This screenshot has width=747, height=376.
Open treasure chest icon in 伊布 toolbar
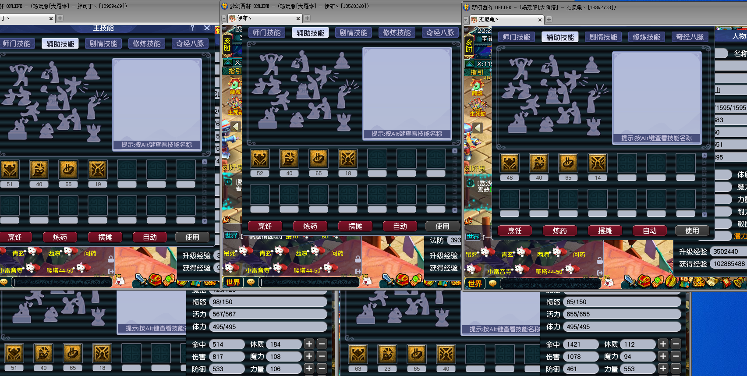tap(402, 279)
